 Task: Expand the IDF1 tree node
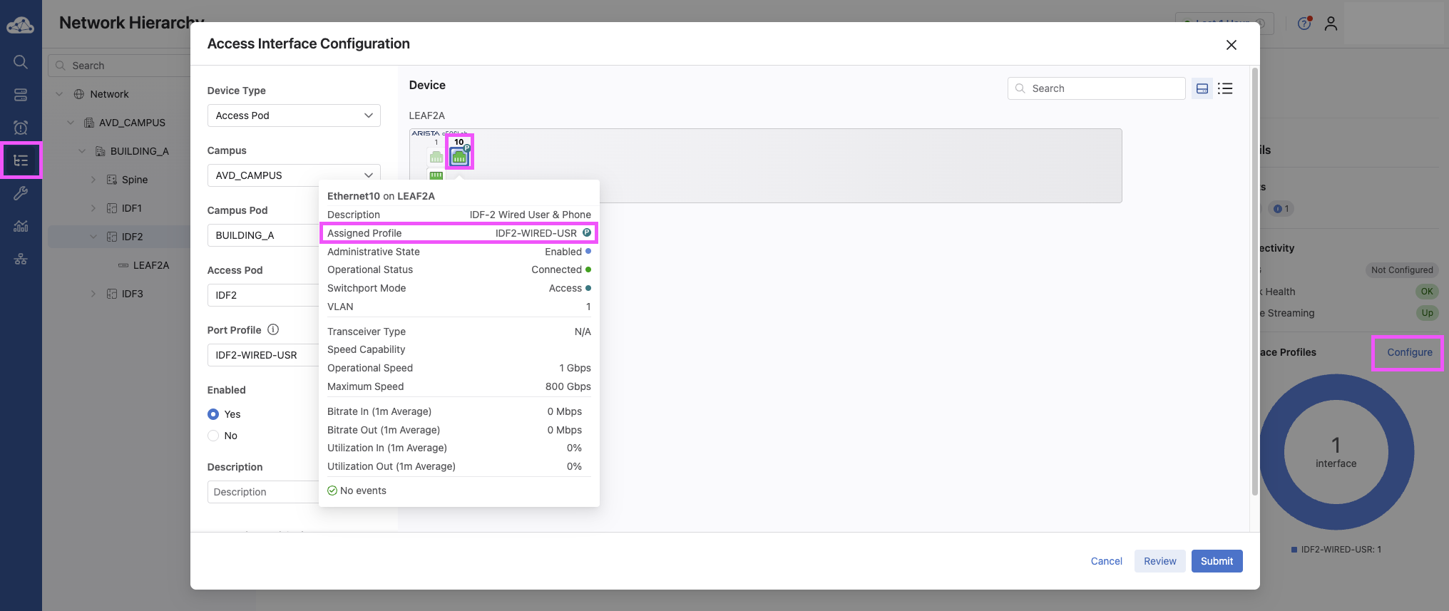tap(93, 208)
